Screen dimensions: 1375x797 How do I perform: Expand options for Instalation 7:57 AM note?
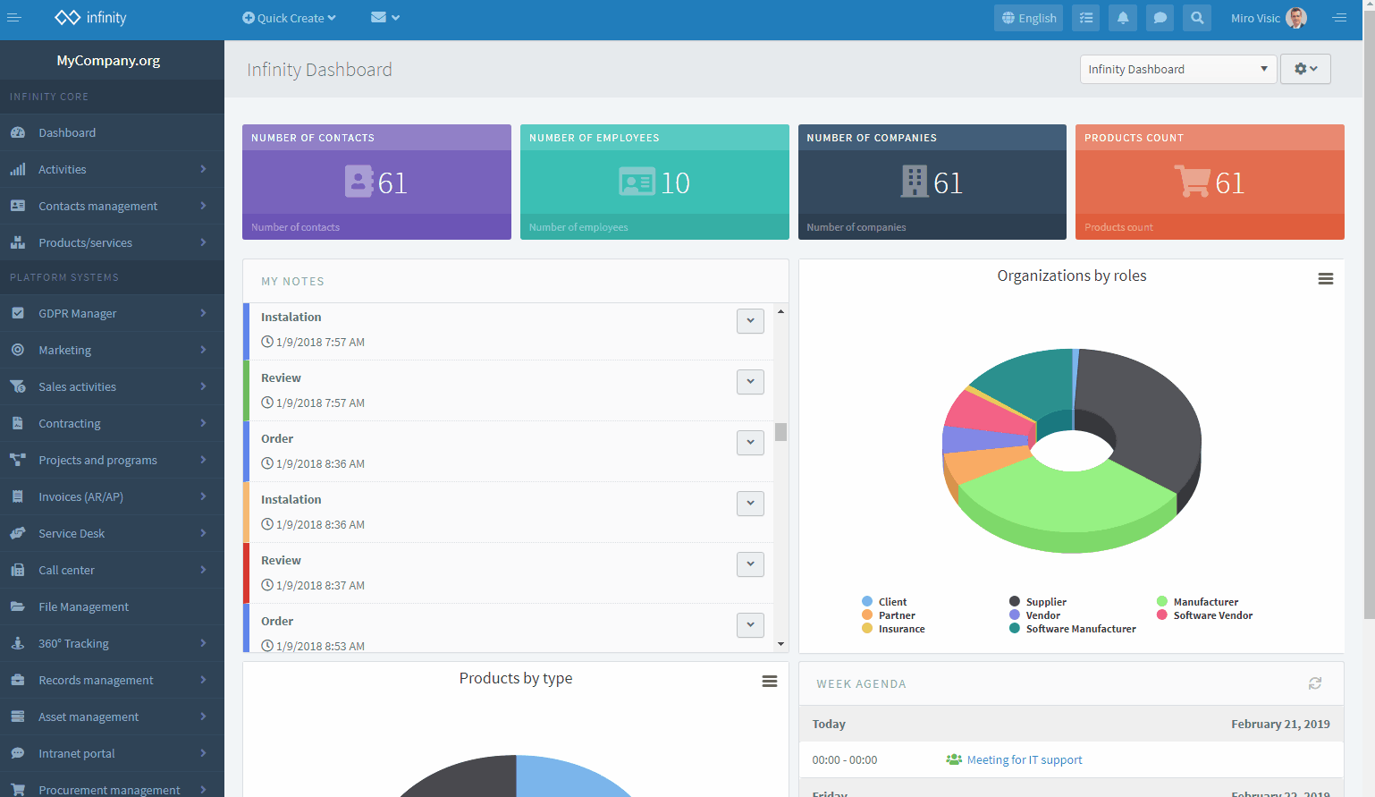tap(750, 321)
